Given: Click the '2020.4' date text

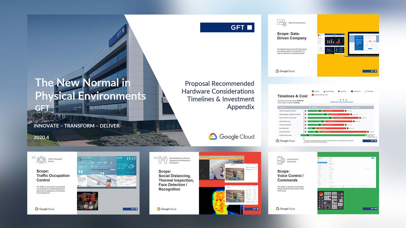Looking at the screenshot, I should (x=41, y=137).
